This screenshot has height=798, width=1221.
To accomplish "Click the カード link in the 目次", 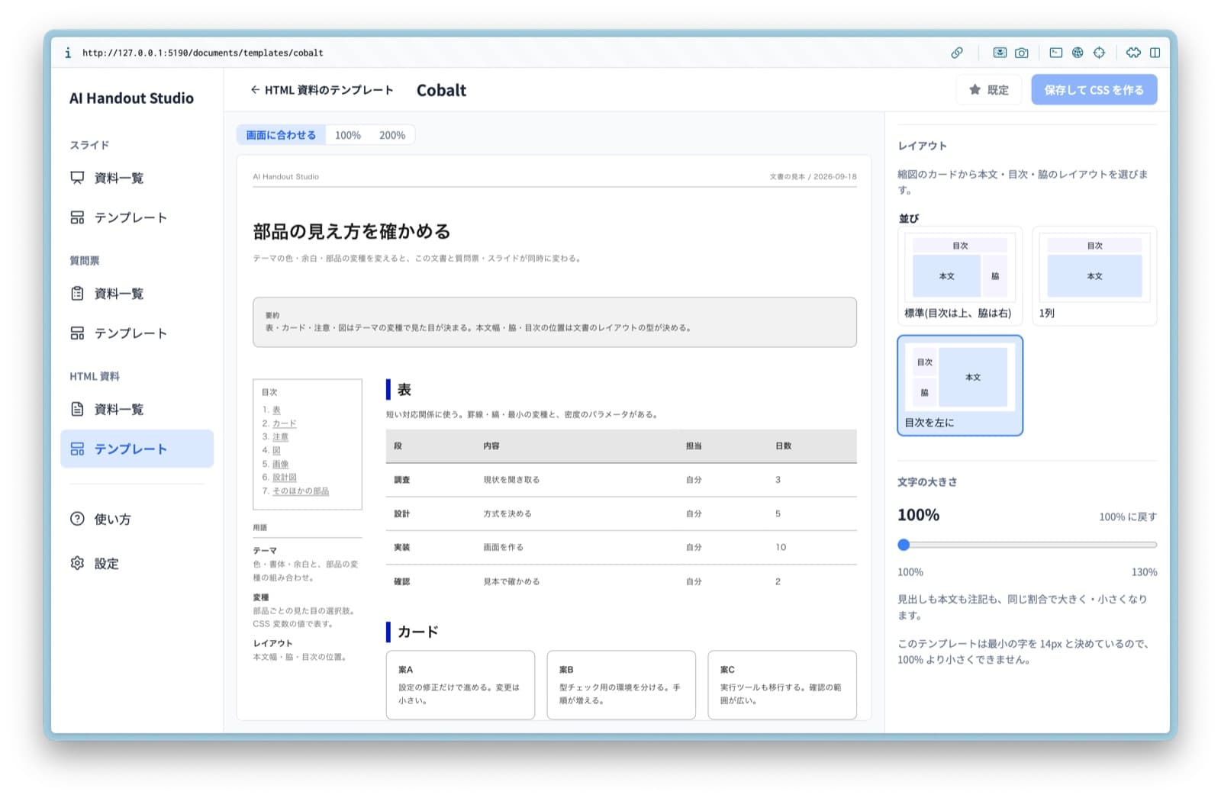I will [x=285, y=423].
